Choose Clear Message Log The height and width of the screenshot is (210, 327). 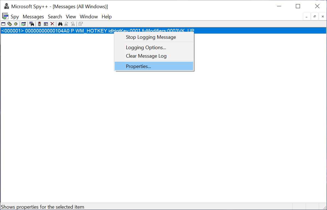click(154, 56)
